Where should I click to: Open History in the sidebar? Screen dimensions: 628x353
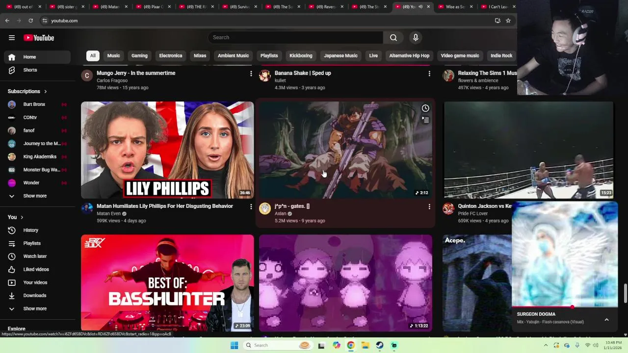coord(37,230)
